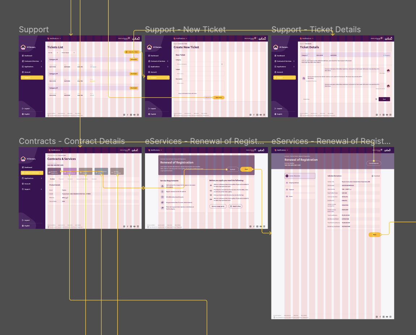Screen dimensions: 416x335
Task: Click the YouTube icon in Support frame footer
Action: click(134, 115)
